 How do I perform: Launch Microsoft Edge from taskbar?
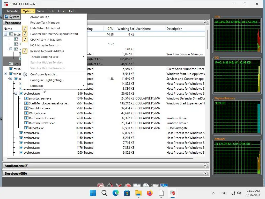tap(116, 193)
